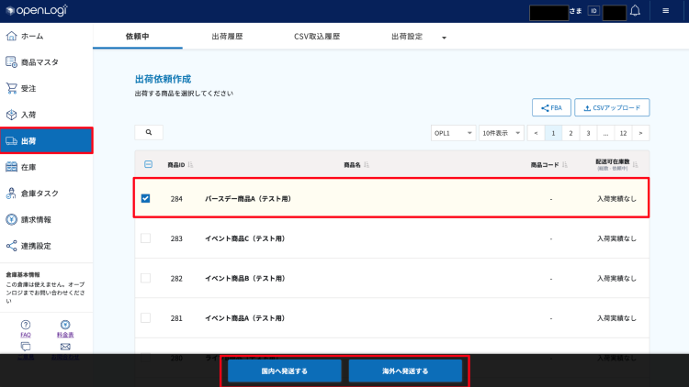Click the pagination ellipsis button
The image size is (689, 387).
click(606, 133)
